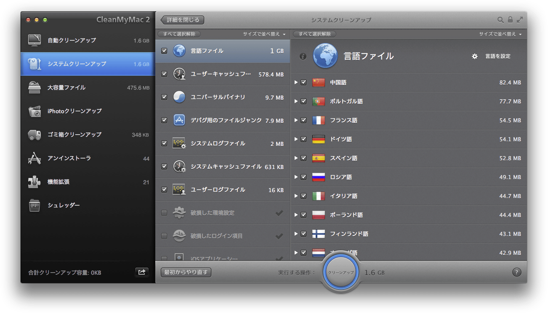Uncheck the システムログファイル checkbox
Screen dimensions: 548x313
coord(164,143)
